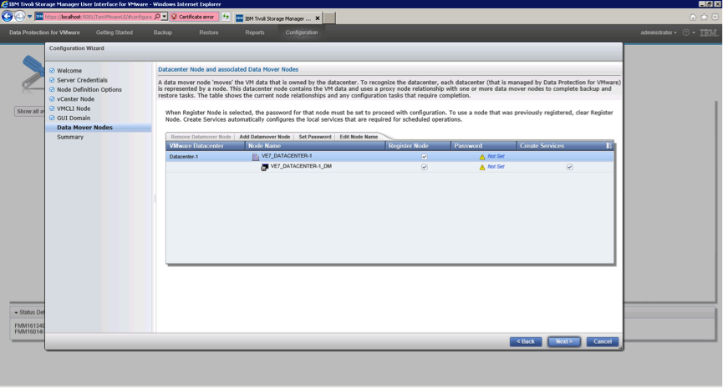Click warning icon in VE7_DATACENTER-1_DM password cell
This screenshot has width=723, height=388.
click(x=482, y=168)
